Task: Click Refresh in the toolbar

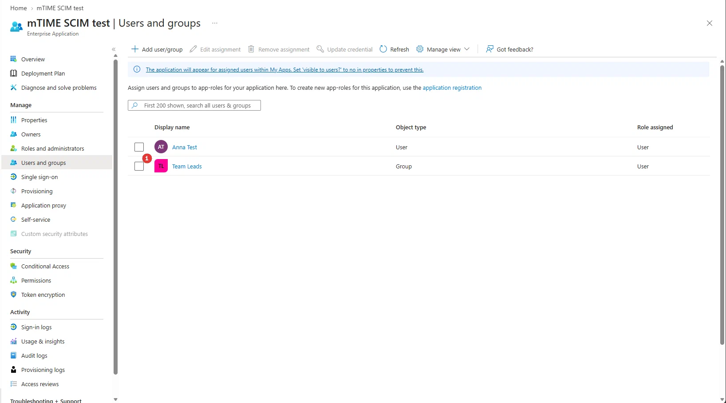Action: tap(395, 49)
